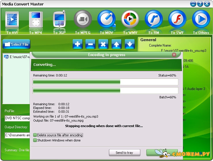Screen dimensions: 213x161
Task: Select the To MPEG camera icon
Action: pyautogui.click(x=83, y=19)
